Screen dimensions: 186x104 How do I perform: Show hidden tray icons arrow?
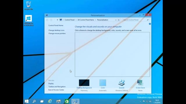[140, 101]
